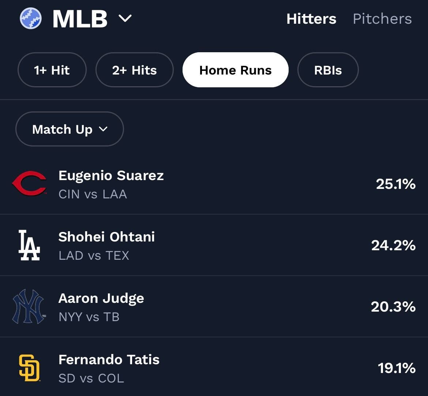Select the 1+ Hit filter pill

52,70
